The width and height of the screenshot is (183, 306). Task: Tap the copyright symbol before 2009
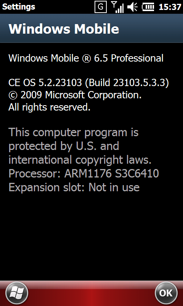click(13, 95)
